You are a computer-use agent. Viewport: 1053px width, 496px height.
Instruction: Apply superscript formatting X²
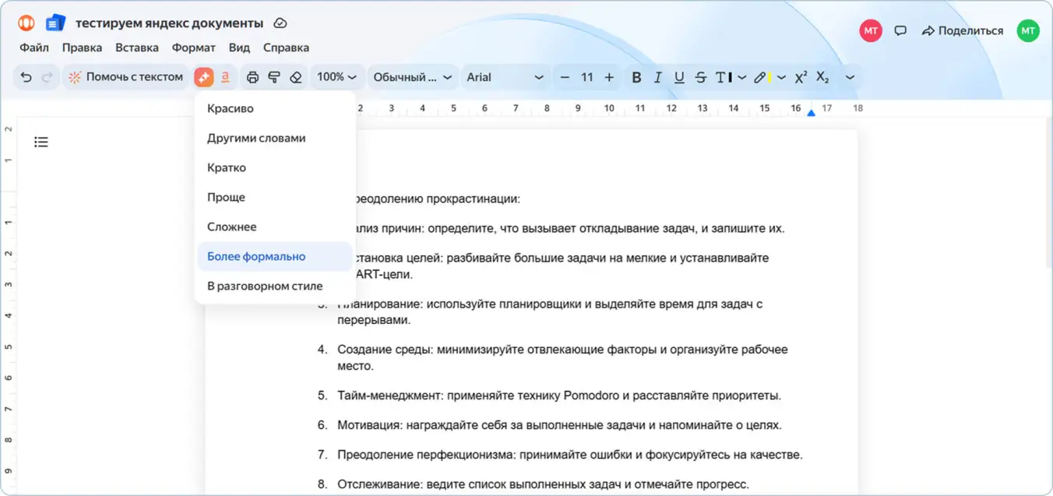coord(800,76)
